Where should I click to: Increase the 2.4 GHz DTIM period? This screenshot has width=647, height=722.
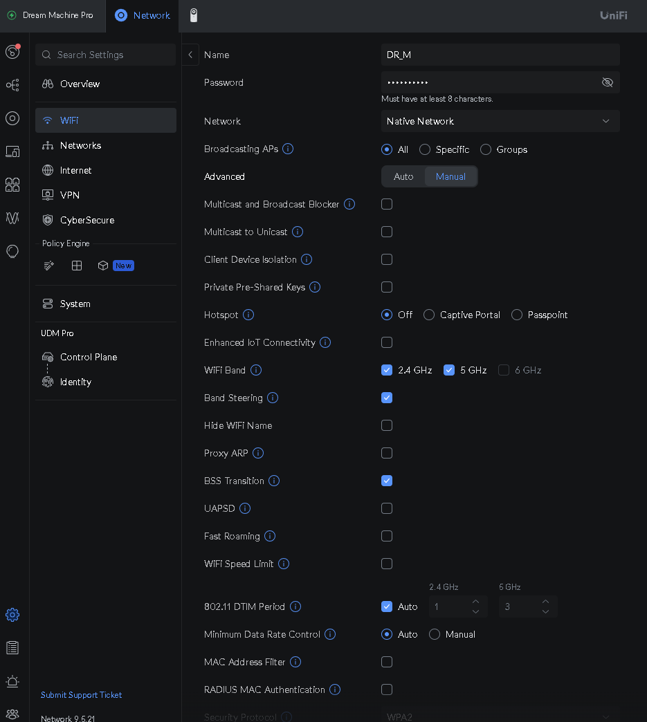point(475,602)
